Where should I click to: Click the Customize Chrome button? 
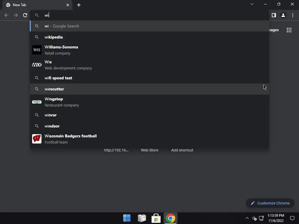coord(270,203)
